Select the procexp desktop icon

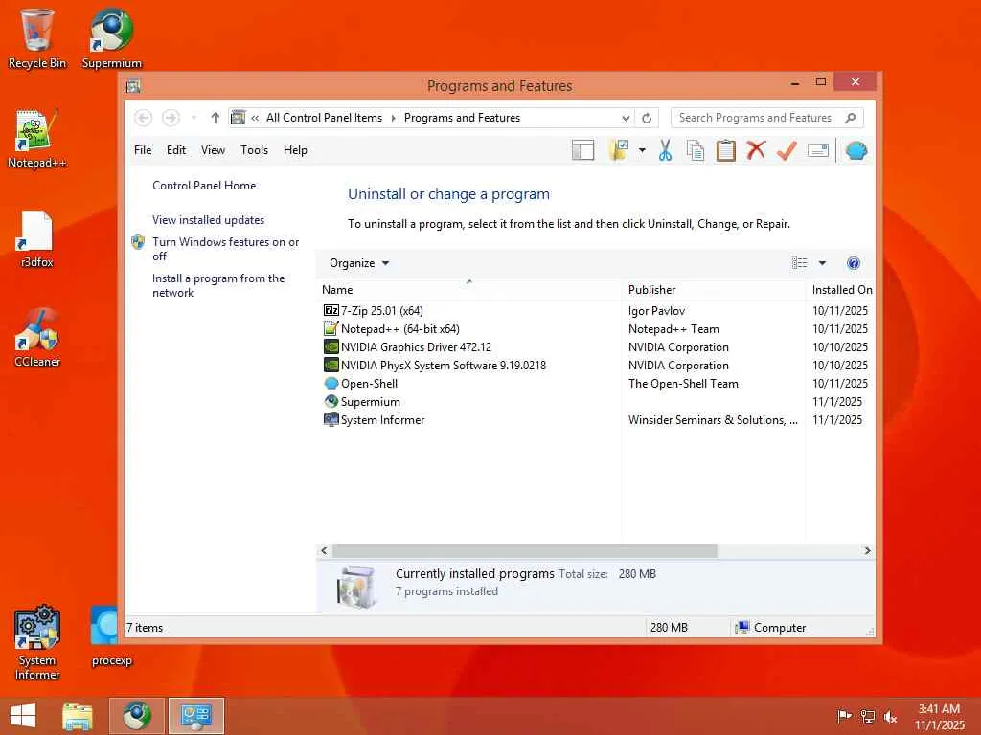pos(111,636)
